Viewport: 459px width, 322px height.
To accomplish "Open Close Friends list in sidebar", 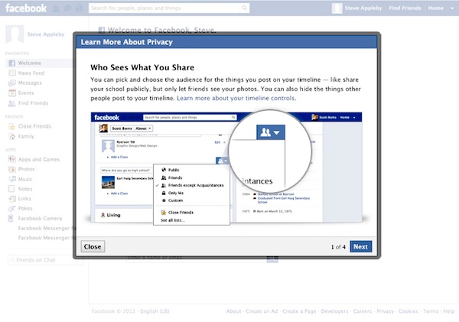I will click(x=34, y=126).
